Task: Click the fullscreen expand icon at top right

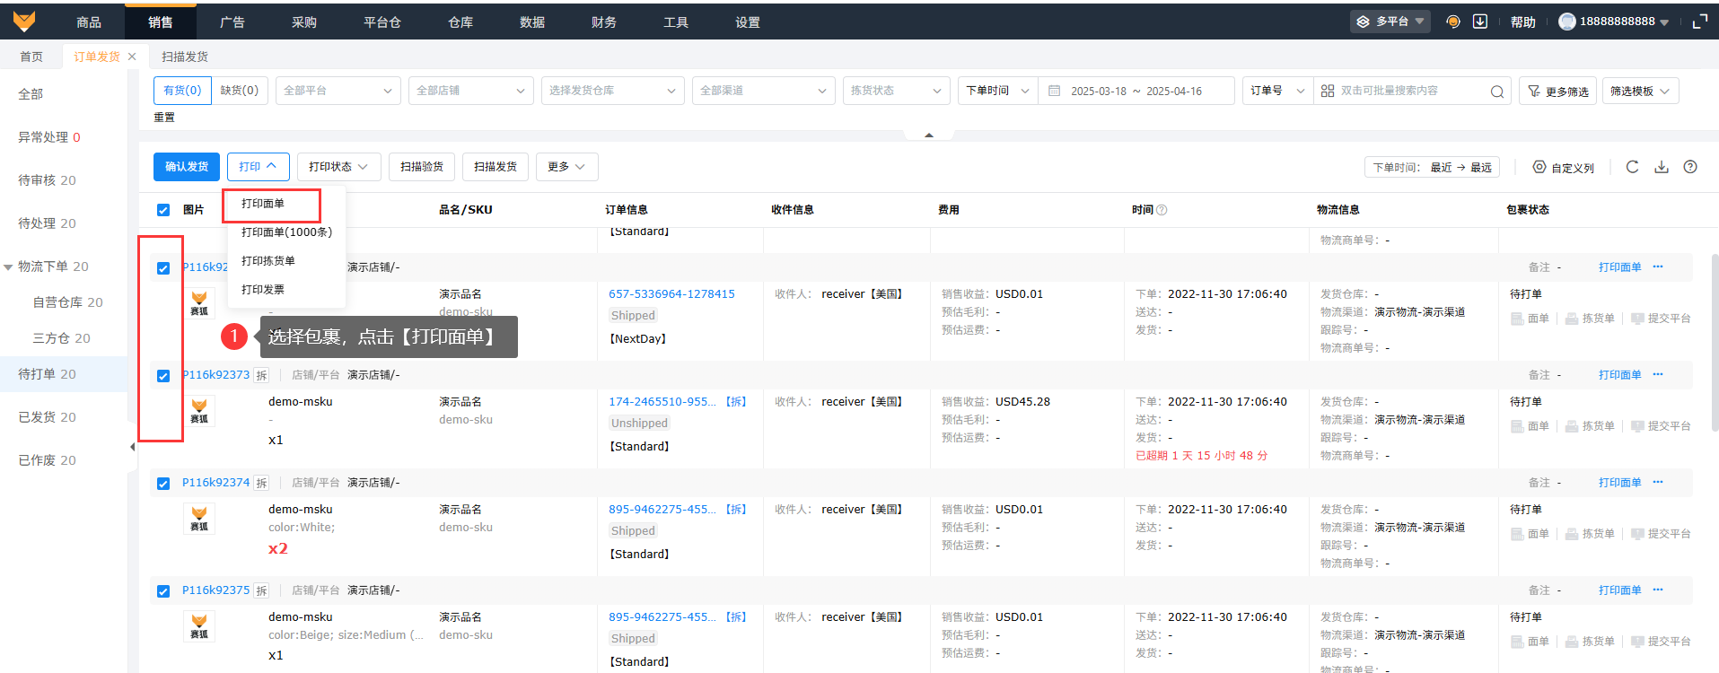Action: [x=1699, y=22]
